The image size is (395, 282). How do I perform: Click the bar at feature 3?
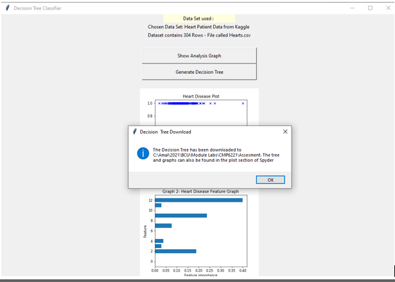(158, 246)
